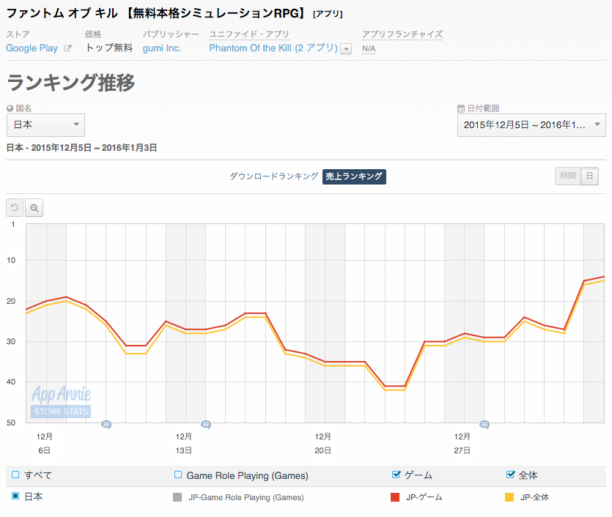Open the comment marker near December 28

pyautogui.click(x=484, y=424)
